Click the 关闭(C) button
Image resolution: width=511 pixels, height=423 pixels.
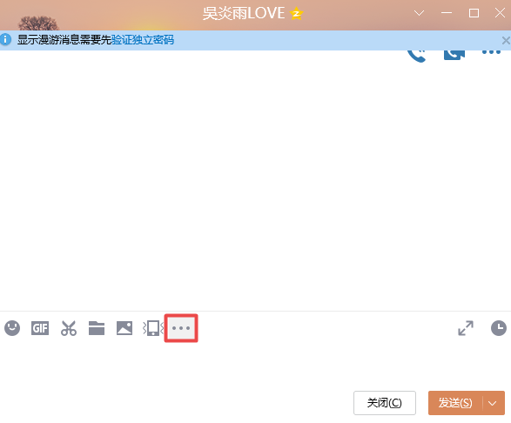pos(385,403)
